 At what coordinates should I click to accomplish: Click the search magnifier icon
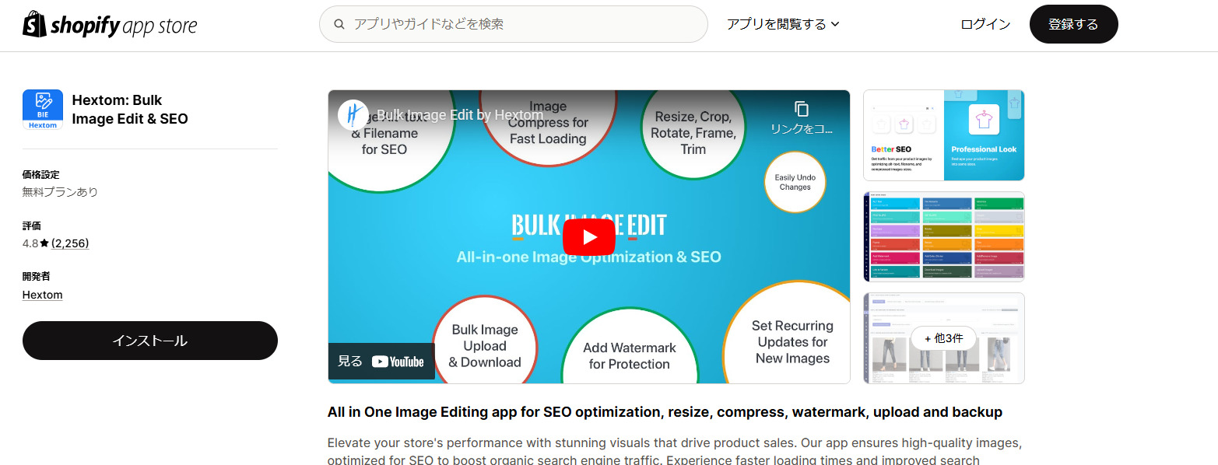click(x=339, y=24)
